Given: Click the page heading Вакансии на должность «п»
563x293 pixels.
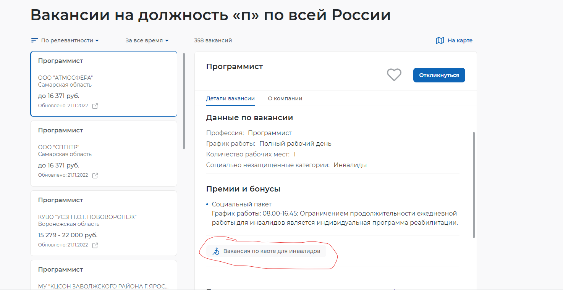Looking at the screenshot, I should pyautogui.click(x=210, y=15).
